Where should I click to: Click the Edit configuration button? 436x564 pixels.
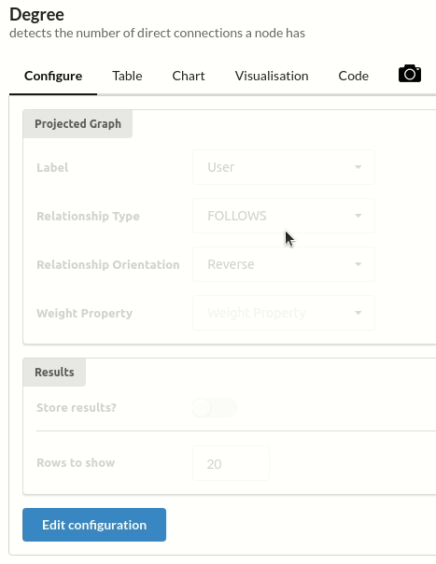94,525
